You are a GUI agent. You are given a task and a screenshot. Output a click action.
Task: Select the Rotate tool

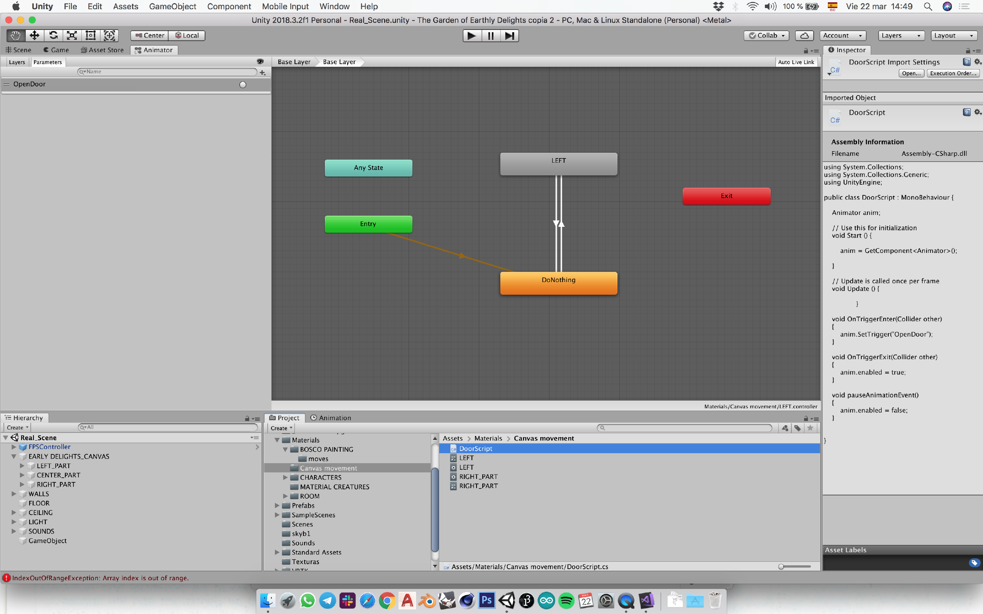point(53,35)
